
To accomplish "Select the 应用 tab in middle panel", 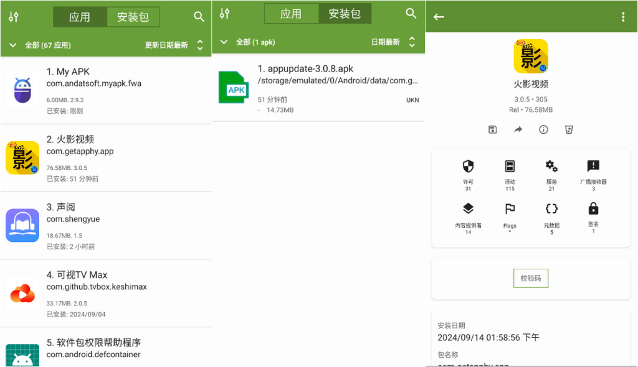I will point(292,14).
